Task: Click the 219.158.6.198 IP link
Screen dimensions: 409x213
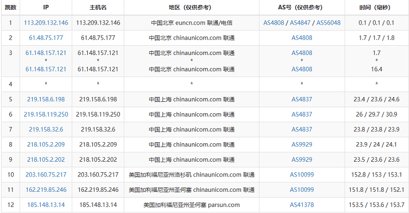Action: click(46, 99)
